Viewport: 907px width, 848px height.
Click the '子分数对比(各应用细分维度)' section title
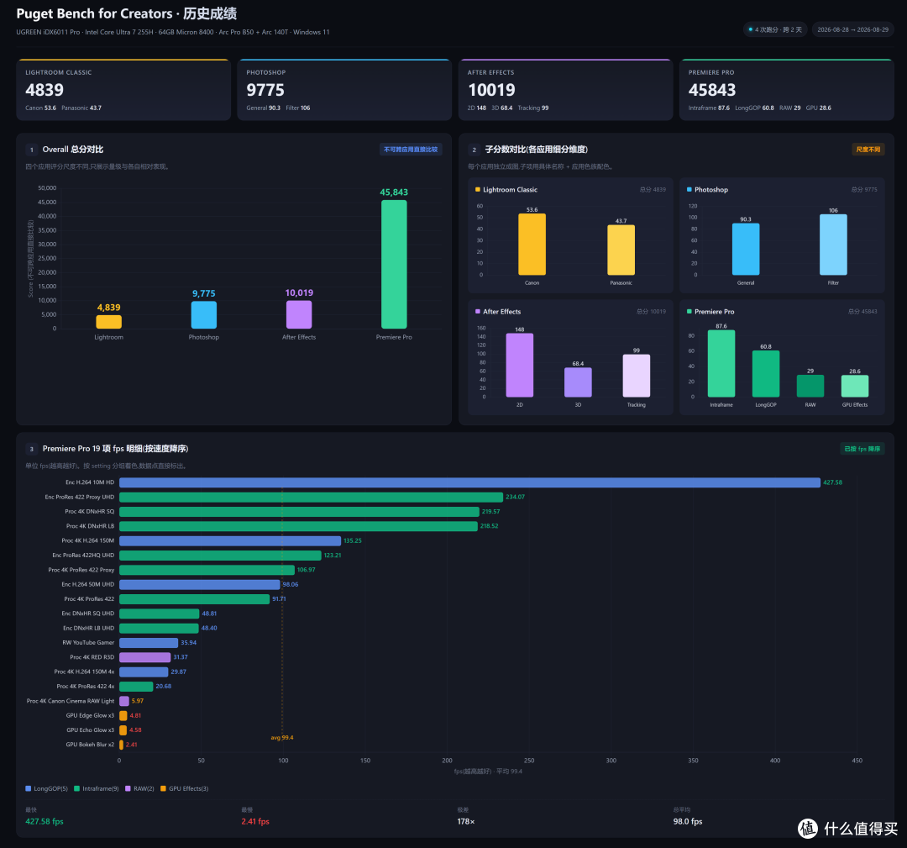[x=536, y=150]
